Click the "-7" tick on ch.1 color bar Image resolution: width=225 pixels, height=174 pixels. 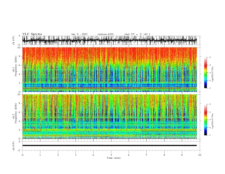210,88
